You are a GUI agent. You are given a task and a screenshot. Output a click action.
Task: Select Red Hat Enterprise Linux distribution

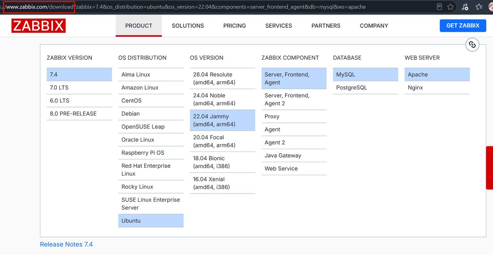[151, 170]
